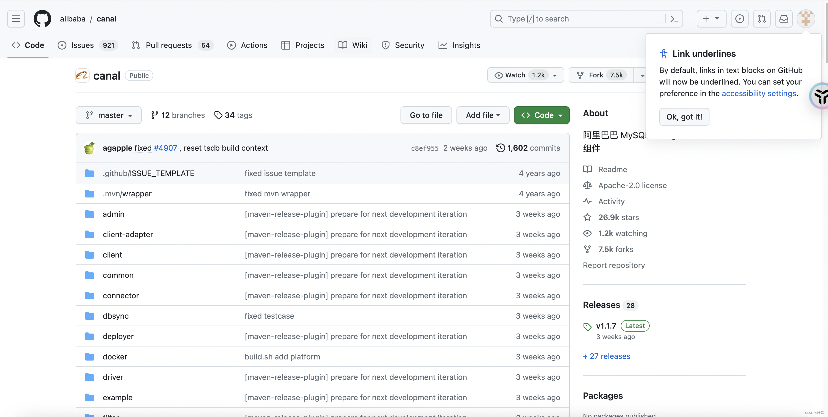The height and width of the screenshot is (417, 828).
Task: Switch to the Issues tab
Action: pos(88,45)
